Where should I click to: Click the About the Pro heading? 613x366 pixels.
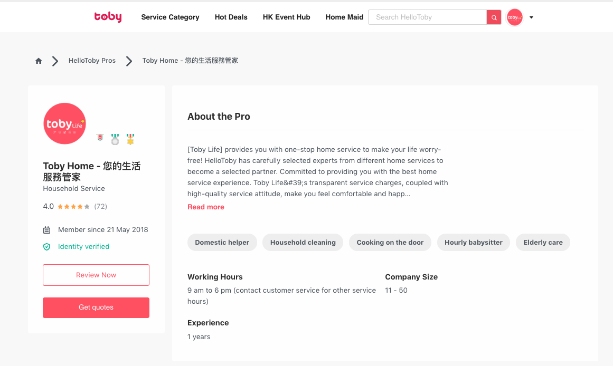pyautogui.click(x=219, y=117)
